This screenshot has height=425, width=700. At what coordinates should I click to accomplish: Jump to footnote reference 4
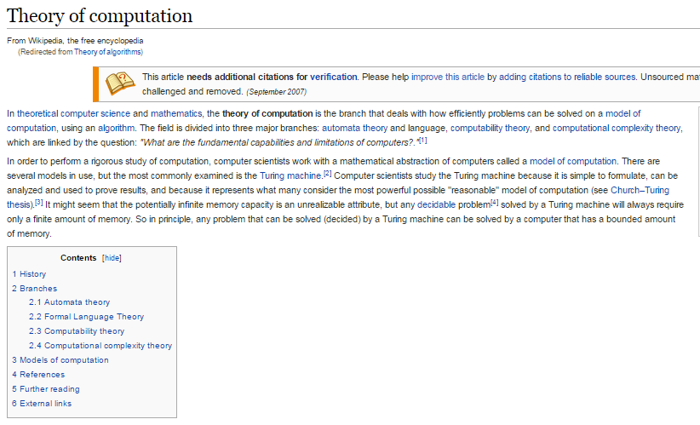point(495,202)
